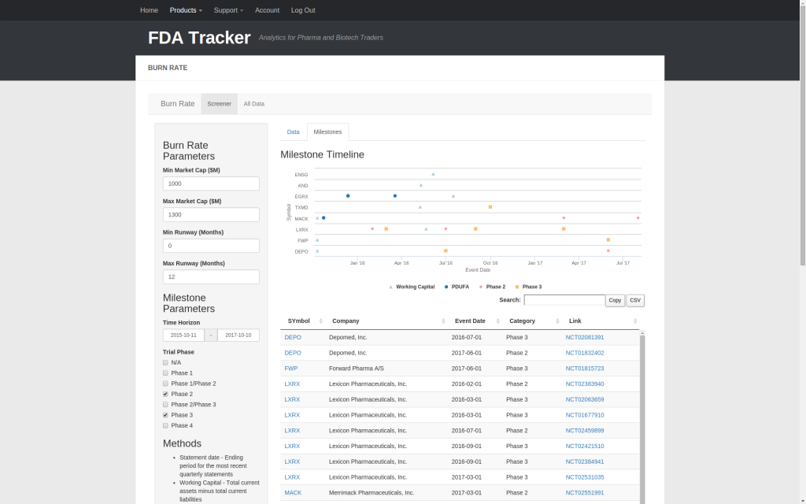806x504 pixels.
Task: Sort table by the Link column arrows
Action: 635,321
